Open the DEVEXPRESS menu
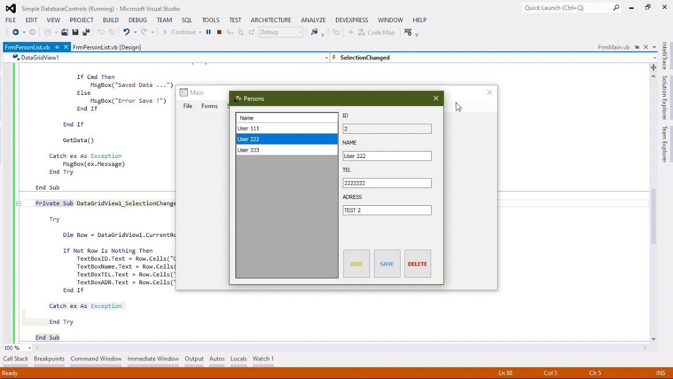The width and height of the screenshot is (673, 379). [x=352, y=20]
